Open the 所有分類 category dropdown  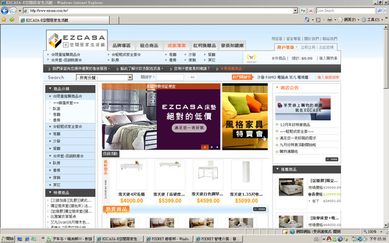point(104,78)
